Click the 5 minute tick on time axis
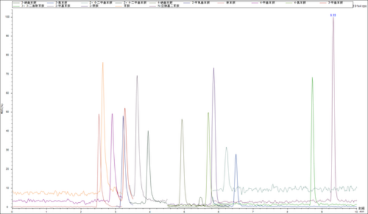The width and height of the screenshot is (368, 214). tap(184, 212)
